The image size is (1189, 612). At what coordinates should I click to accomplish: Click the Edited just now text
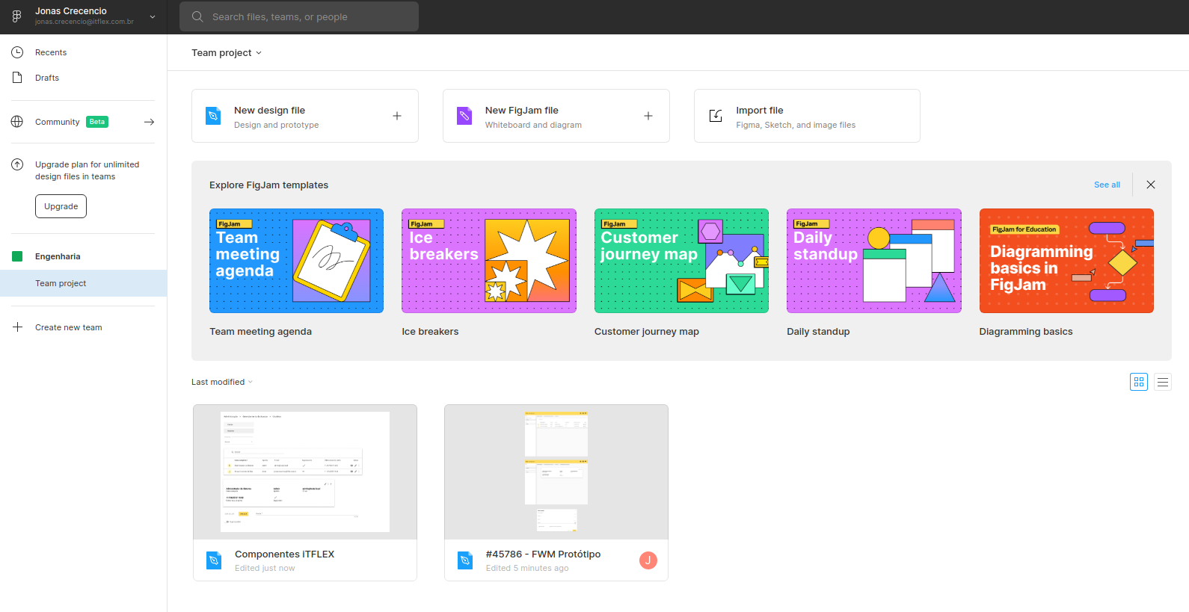click(x=265, y=569)
